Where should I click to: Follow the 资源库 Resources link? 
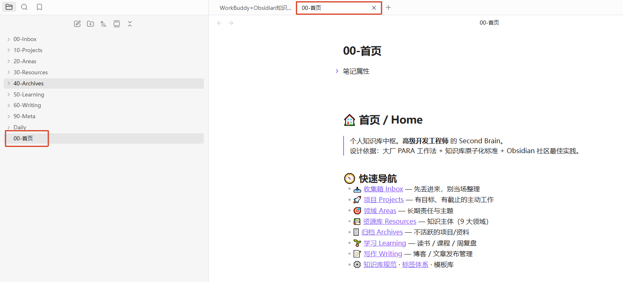click(390, 221)
